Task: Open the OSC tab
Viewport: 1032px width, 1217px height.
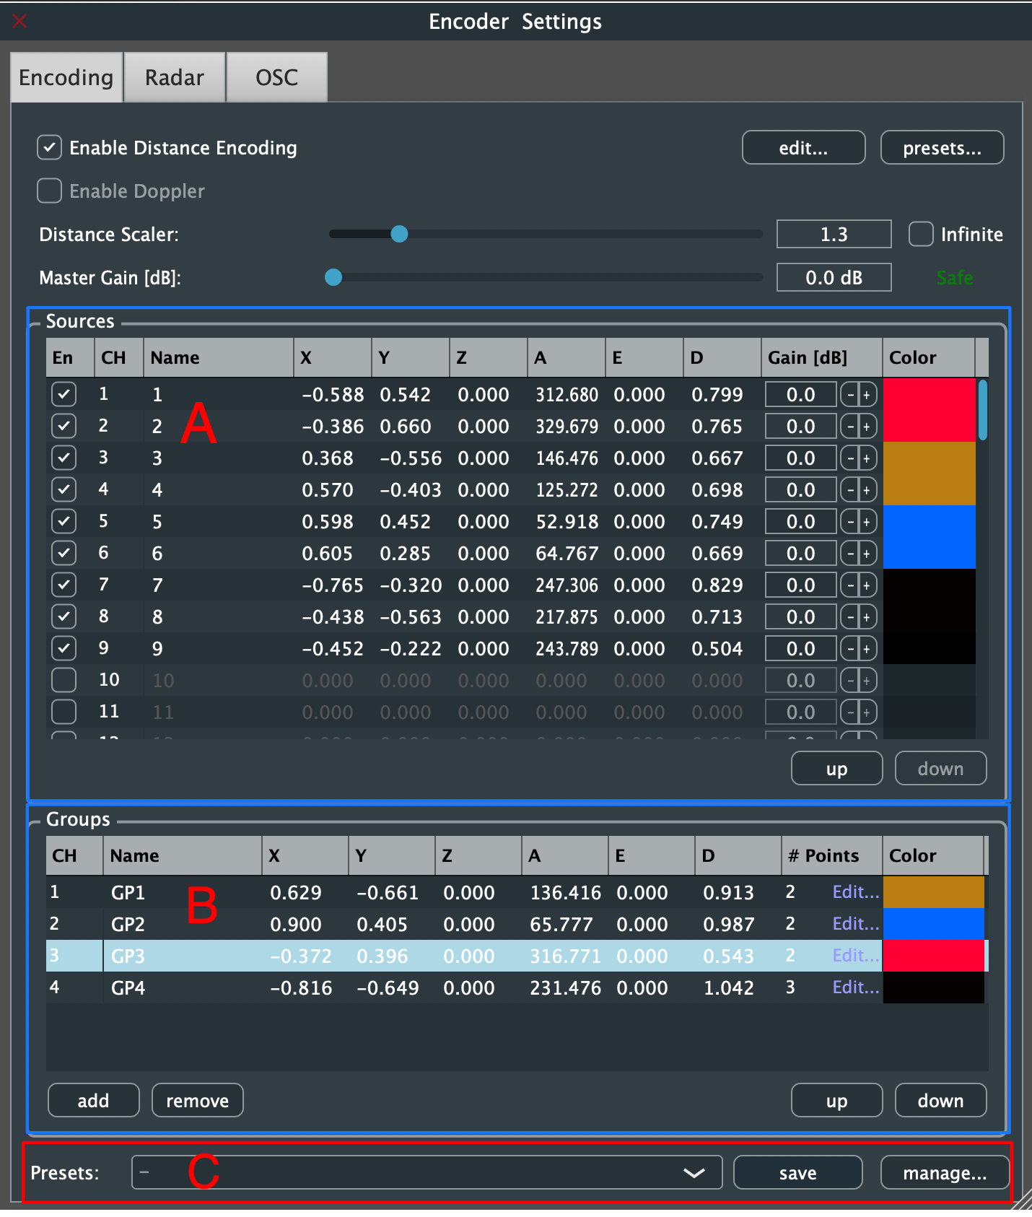Action: [x=276, y=77]
